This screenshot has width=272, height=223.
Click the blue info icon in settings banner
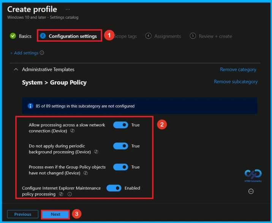(x=30, y=106)
